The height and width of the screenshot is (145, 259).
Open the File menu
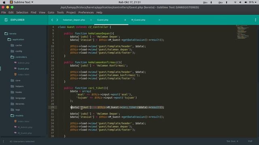pos(4,12)
